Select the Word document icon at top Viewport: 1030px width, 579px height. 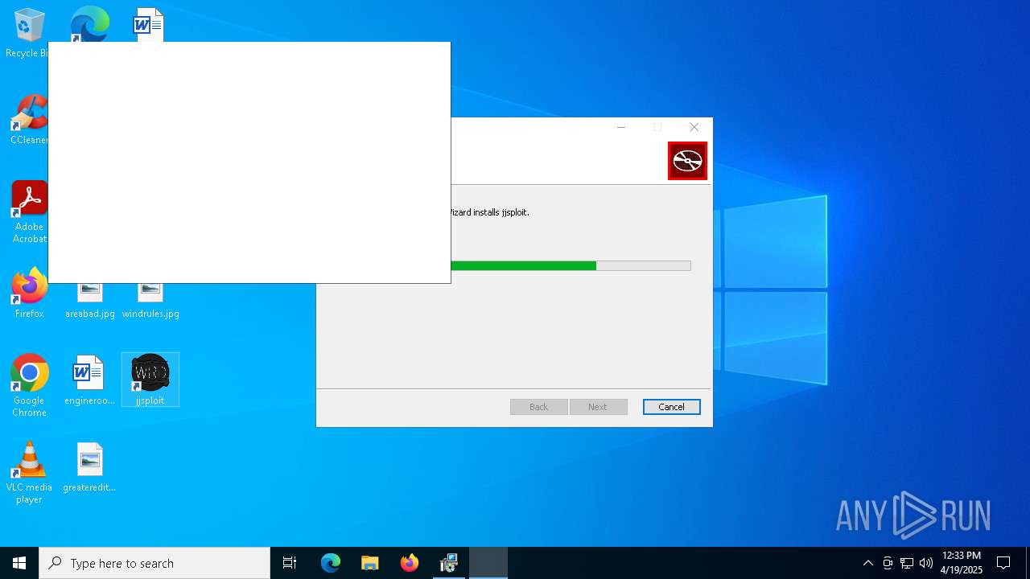[x=149, y=23]
